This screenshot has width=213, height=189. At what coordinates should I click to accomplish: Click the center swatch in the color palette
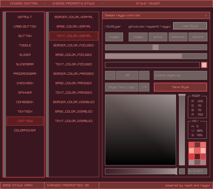coord(197,151)
